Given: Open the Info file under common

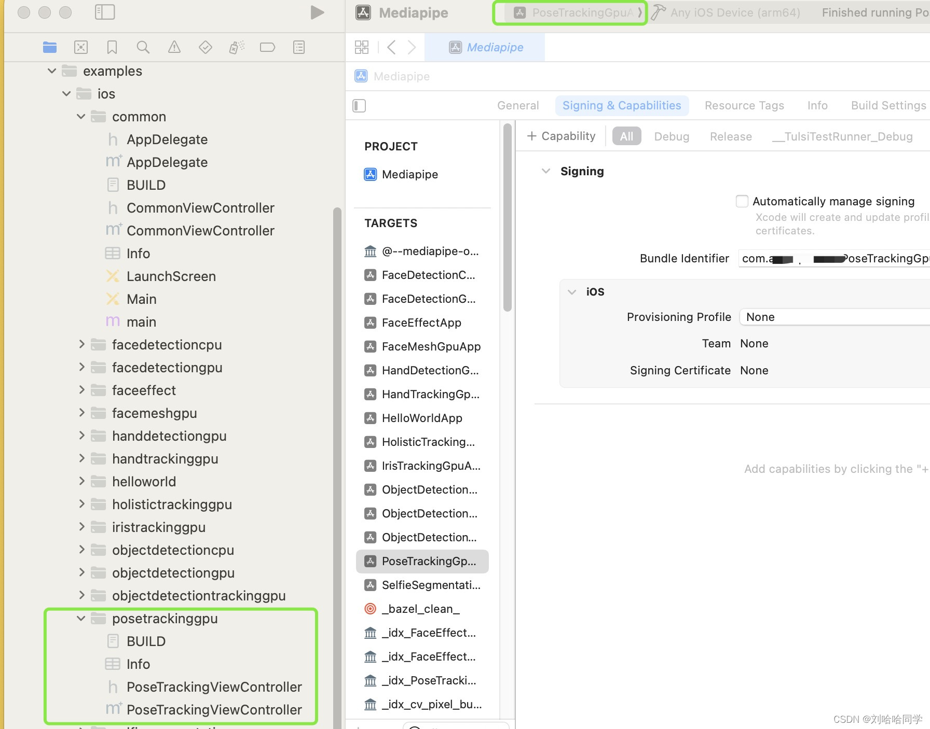Looking at the screenshot, I should [x=128, y=254].
